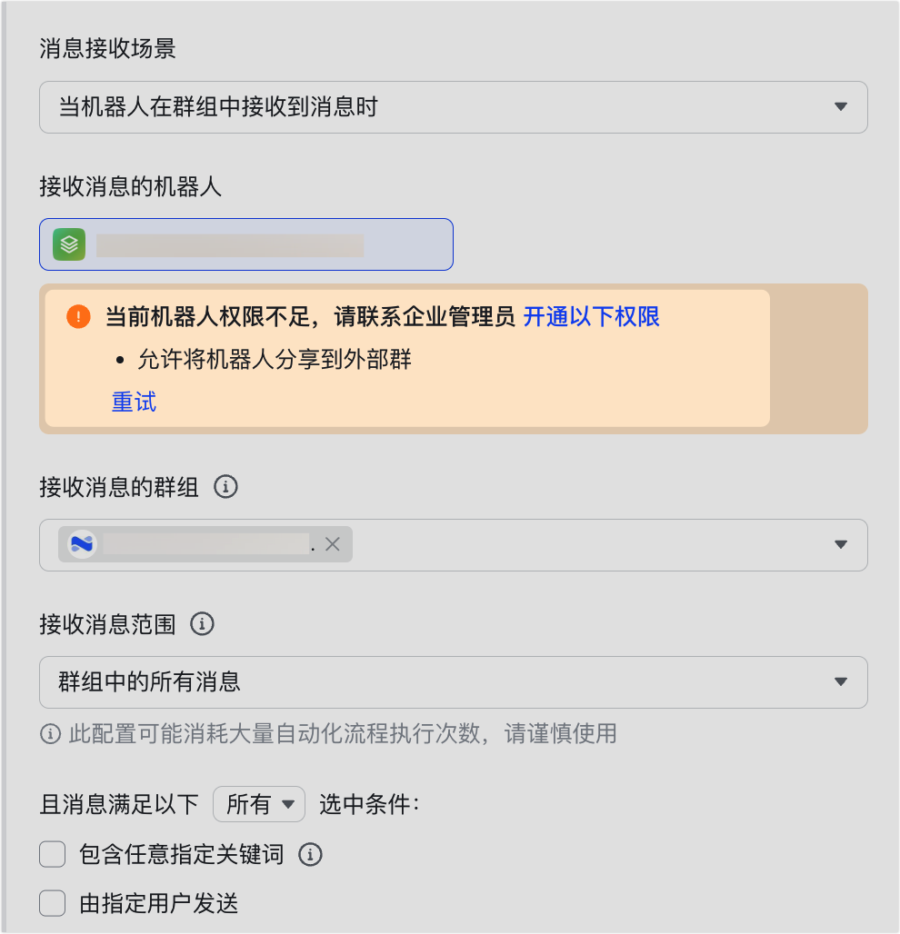Click info icon next to 接收消息的群组

click(225, 487)
